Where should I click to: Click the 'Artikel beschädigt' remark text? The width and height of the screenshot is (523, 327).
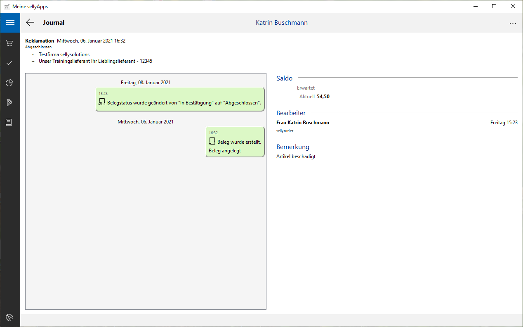coord(296,156)
